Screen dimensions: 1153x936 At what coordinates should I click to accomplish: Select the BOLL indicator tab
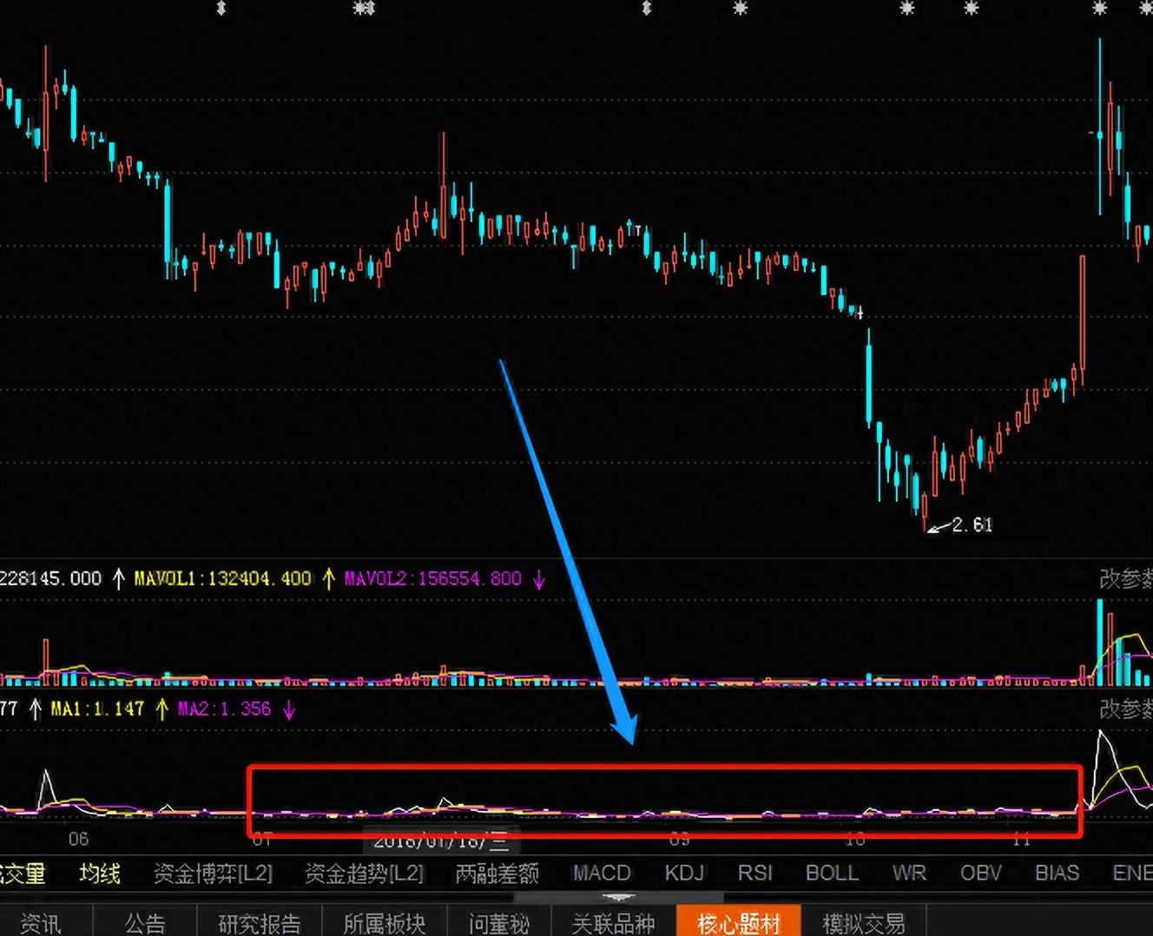[832, 873]
